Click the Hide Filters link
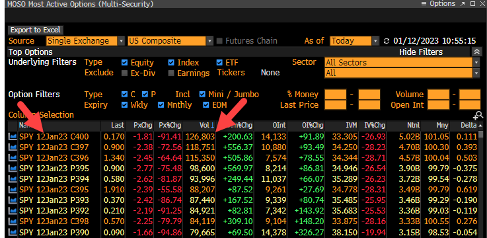 pos(421,52)
